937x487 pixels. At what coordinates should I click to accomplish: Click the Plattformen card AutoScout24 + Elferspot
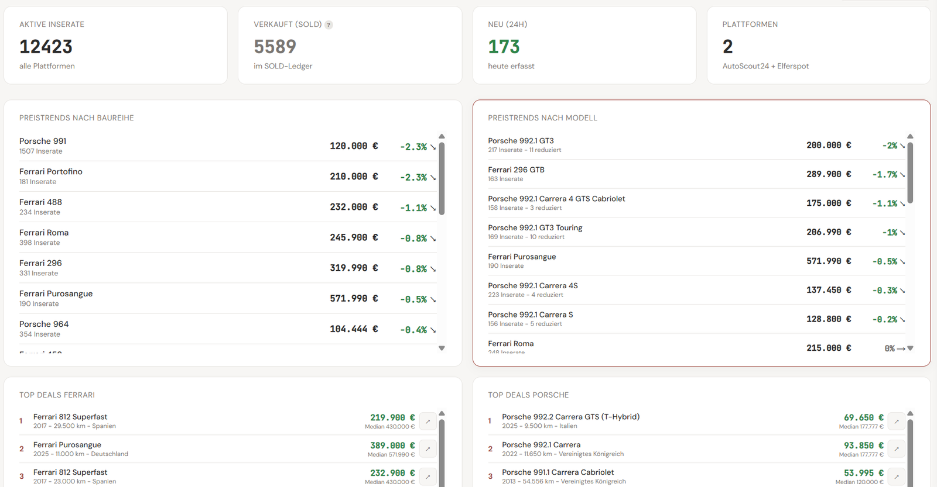pyautogui.click(x=818, y=45)
